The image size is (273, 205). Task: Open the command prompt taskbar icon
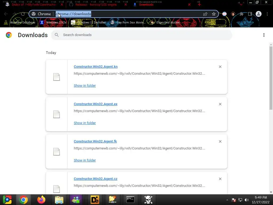(130, 200)
